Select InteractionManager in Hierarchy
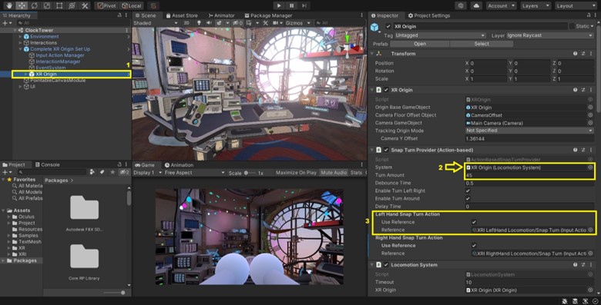 [55, 61]
